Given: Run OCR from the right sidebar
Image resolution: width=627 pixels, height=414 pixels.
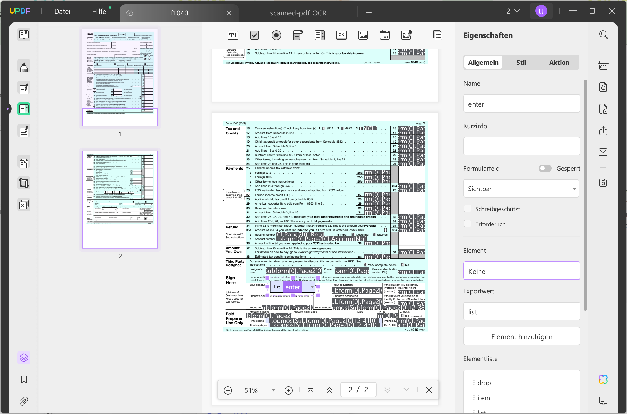Looking at the screenshot, I should coord(603,66).
